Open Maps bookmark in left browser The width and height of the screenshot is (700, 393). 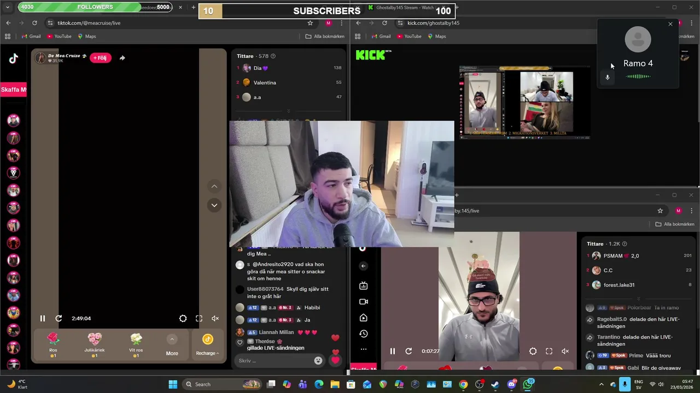click(86, 36)
